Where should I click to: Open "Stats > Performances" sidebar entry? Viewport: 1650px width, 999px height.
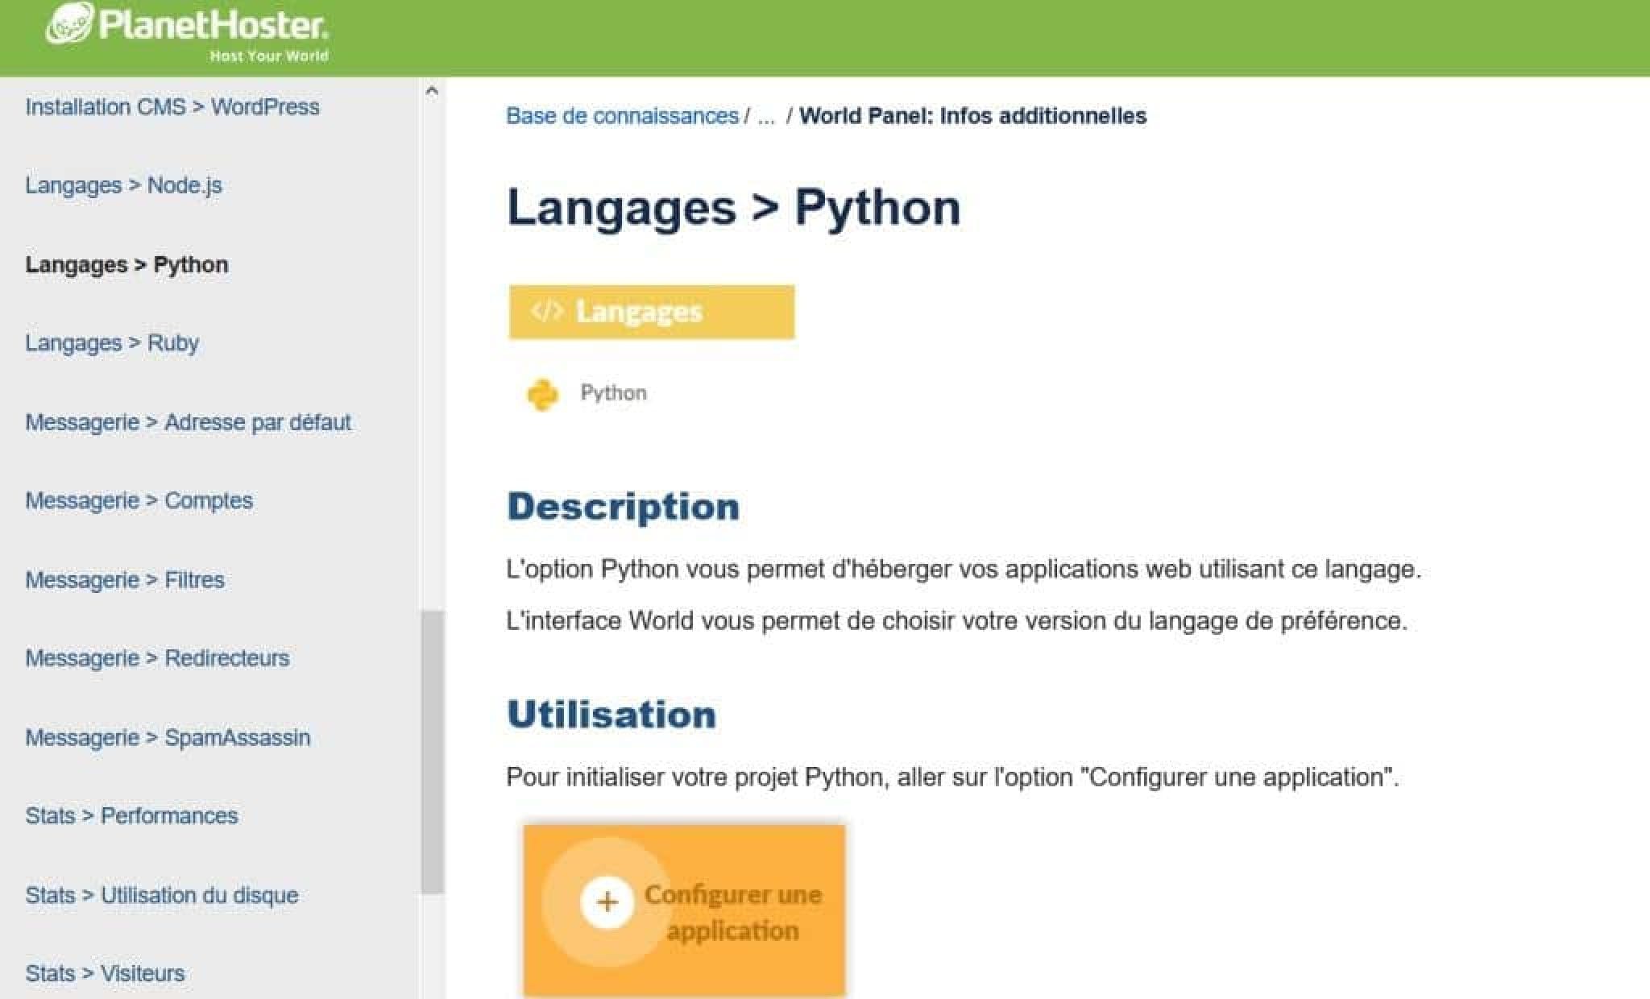[131, 815]
